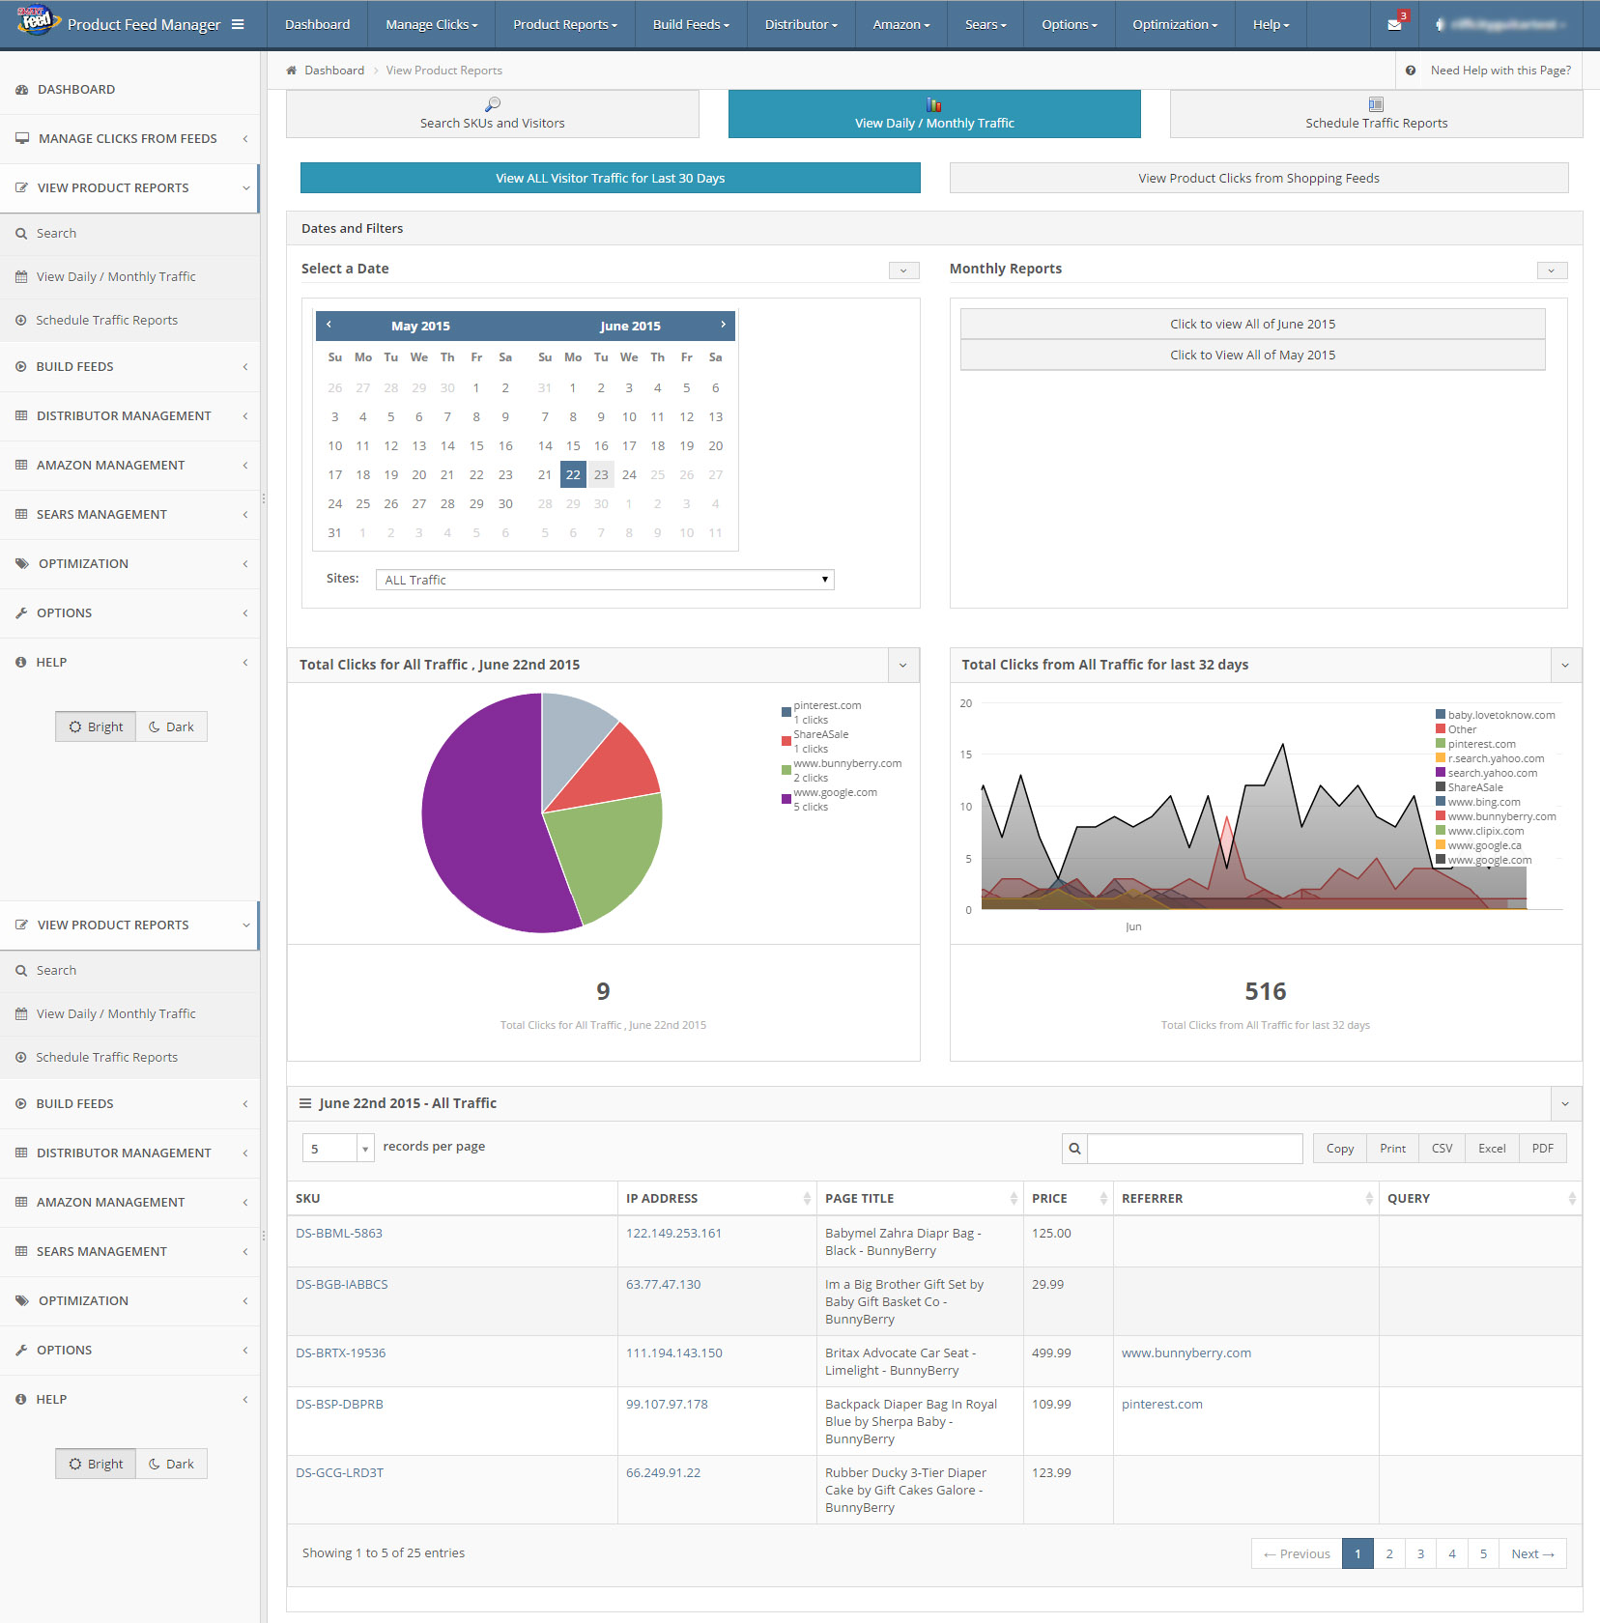This screenshot has width=1600, height=1623.
Task: Open the records per page dropdown
Action: (338, 1149)
